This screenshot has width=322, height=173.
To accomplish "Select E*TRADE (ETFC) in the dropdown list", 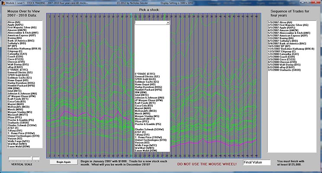I will (145, 74).
